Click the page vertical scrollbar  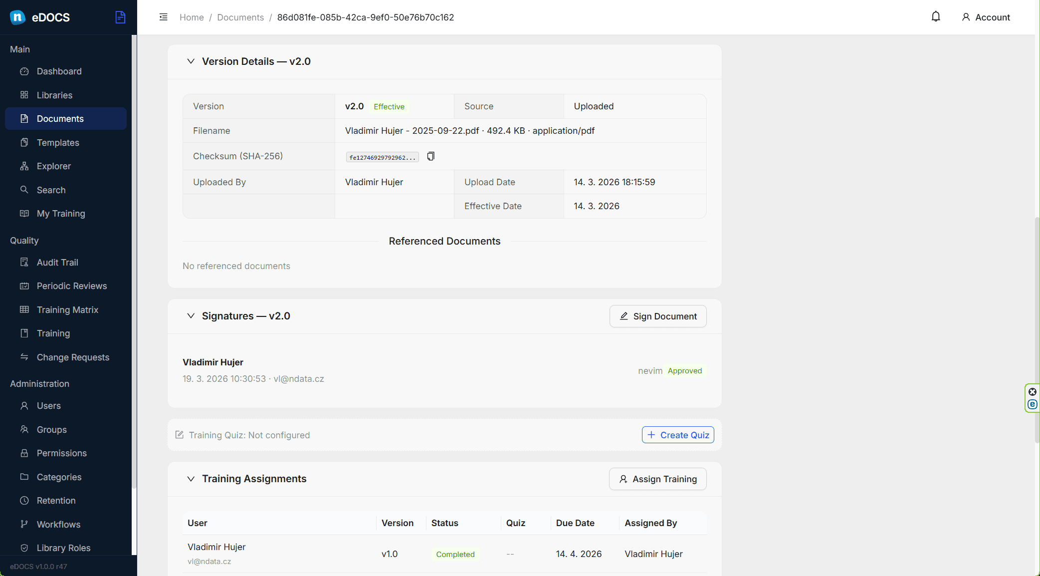click(x=1037, y=329)
